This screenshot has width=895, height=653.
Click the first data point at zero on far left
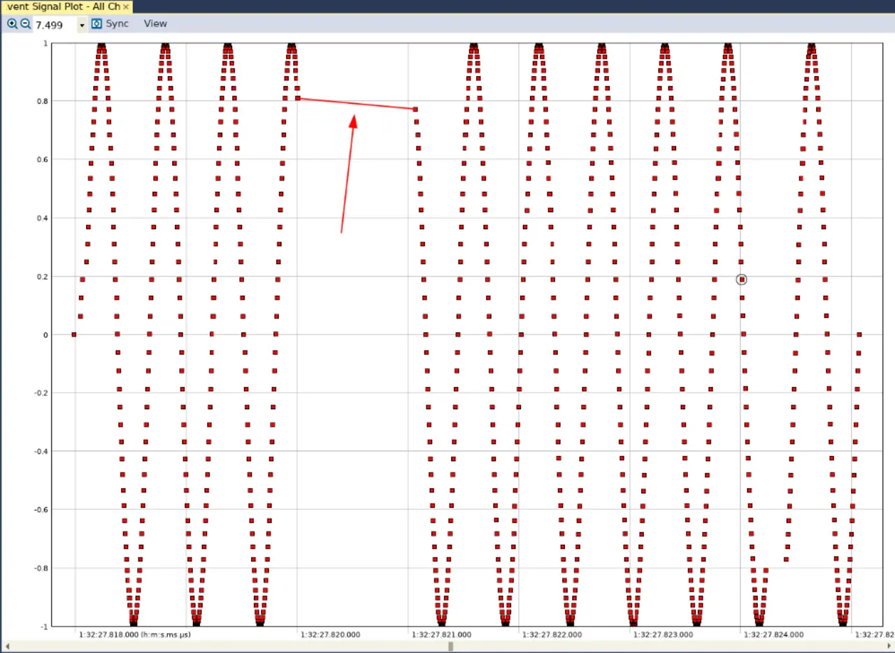[74, 335]
